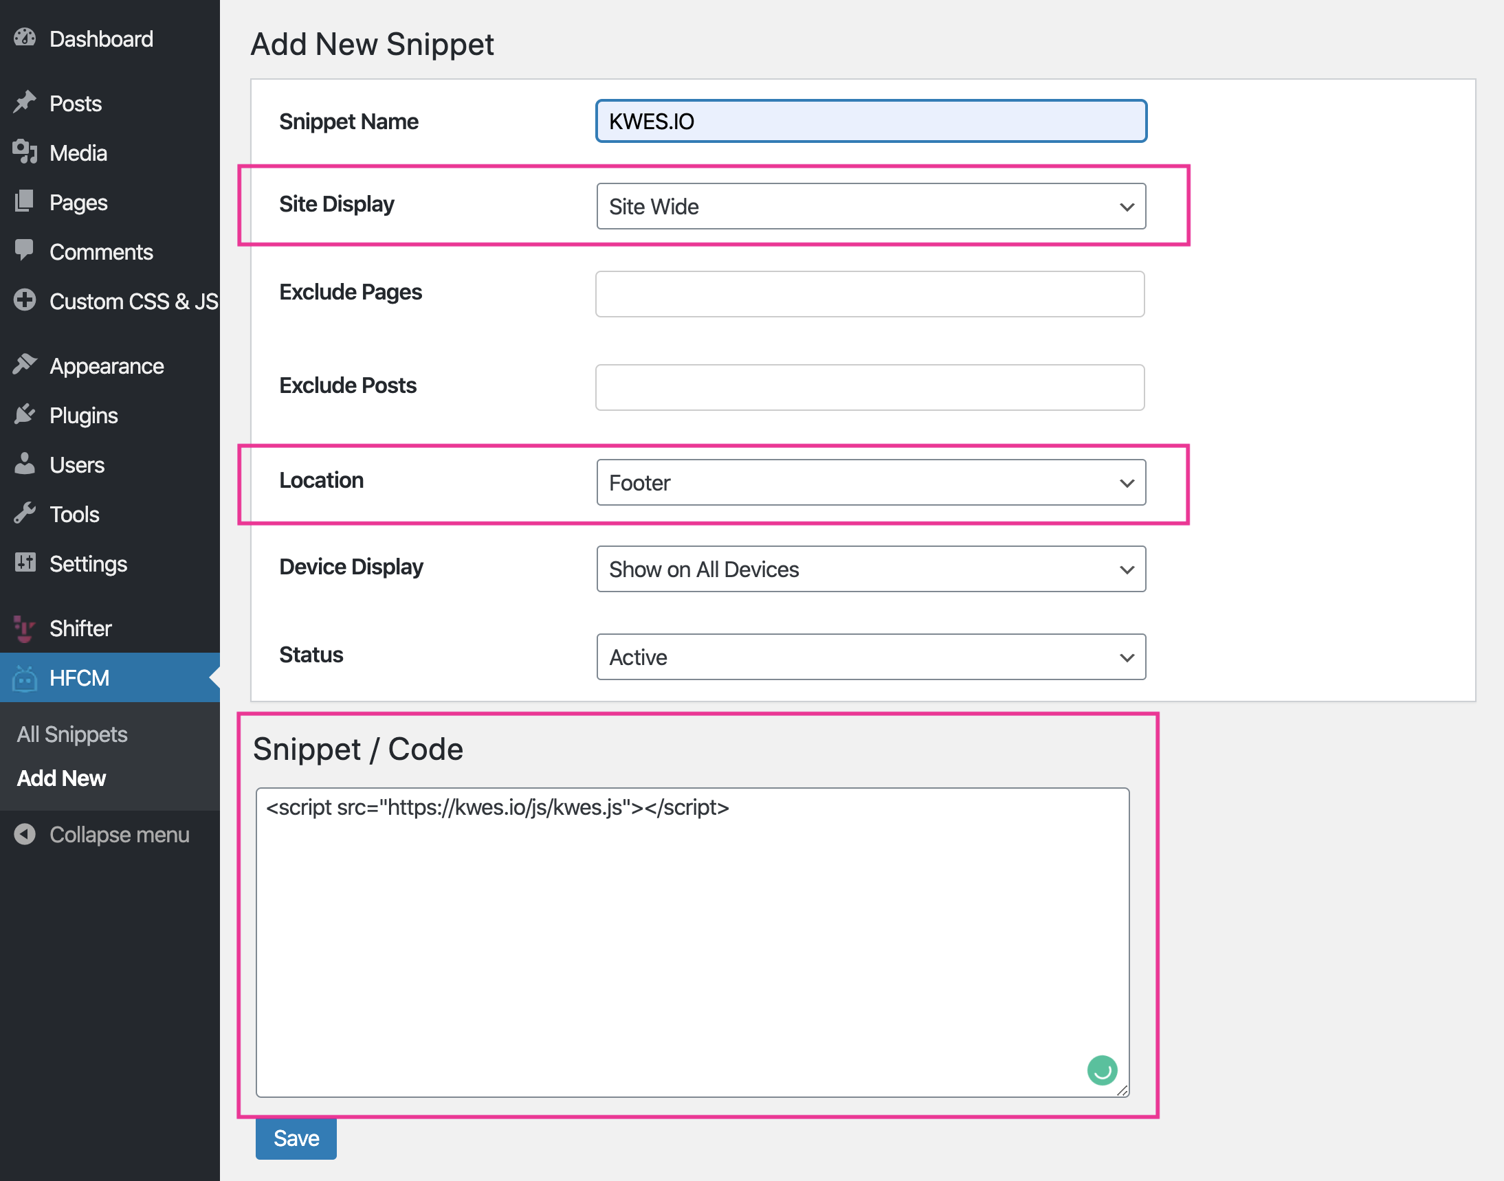Open the Settings menu item
Image resolution: width=1504 pixels, height=1181 pixels.
[x=110, y=563]
